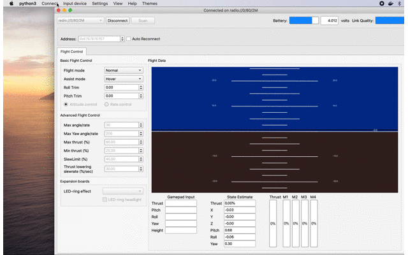Open the Themes menu
The height and width of the screenshot is (255, 408).
[x=150, y=4]
